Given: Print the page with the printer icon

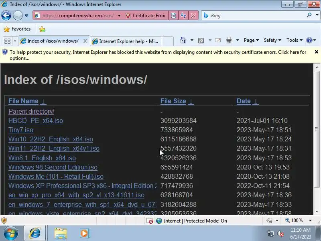Looking at the screenshot, I should pyautogui.click(x=229, y=41).
